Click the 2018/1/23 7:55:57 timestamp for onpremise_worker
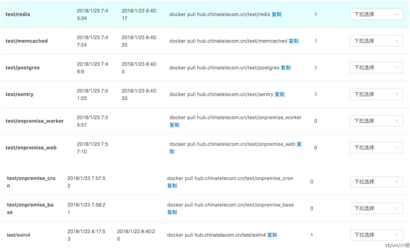The width and height of the screenshot is (410, 248). coord(92,121)
